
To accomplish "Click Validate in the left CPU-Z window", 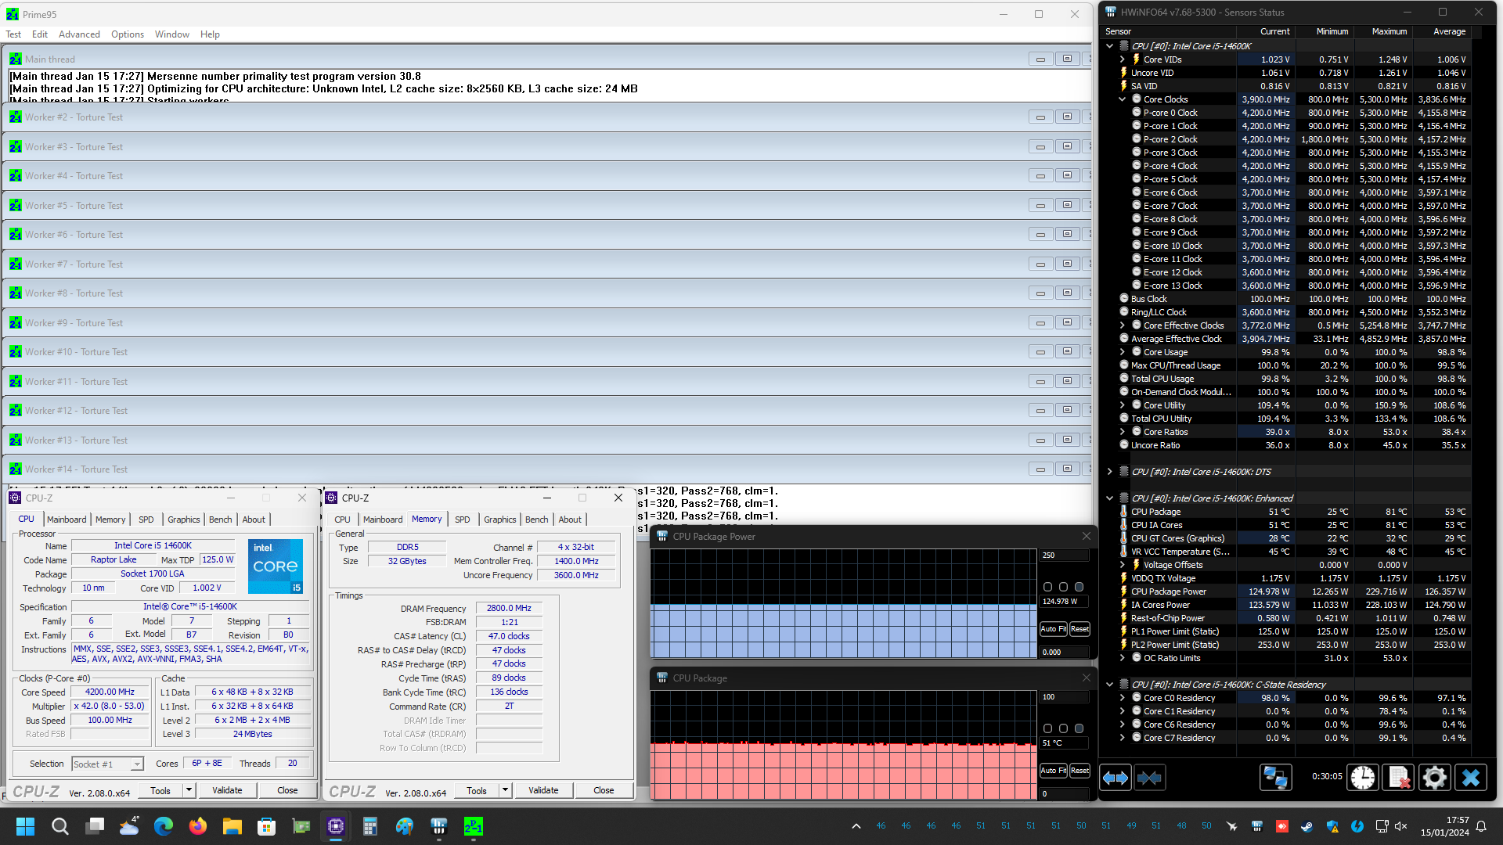I will tap(227, 790).
